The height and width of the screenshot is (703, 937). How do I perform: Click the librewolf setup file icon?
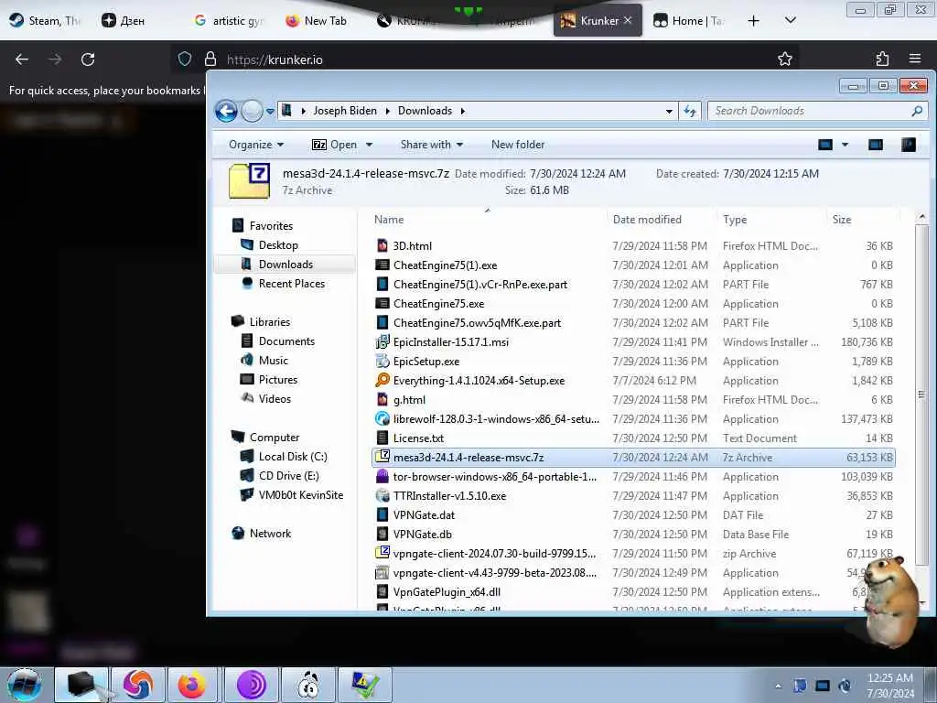(x=382, y=419)
